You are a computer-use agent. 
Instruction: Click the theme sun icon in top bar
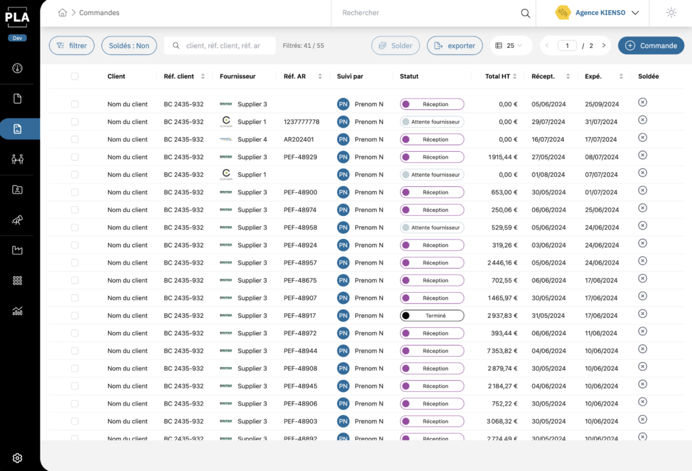pyautogui.click(x=671, y=12)
